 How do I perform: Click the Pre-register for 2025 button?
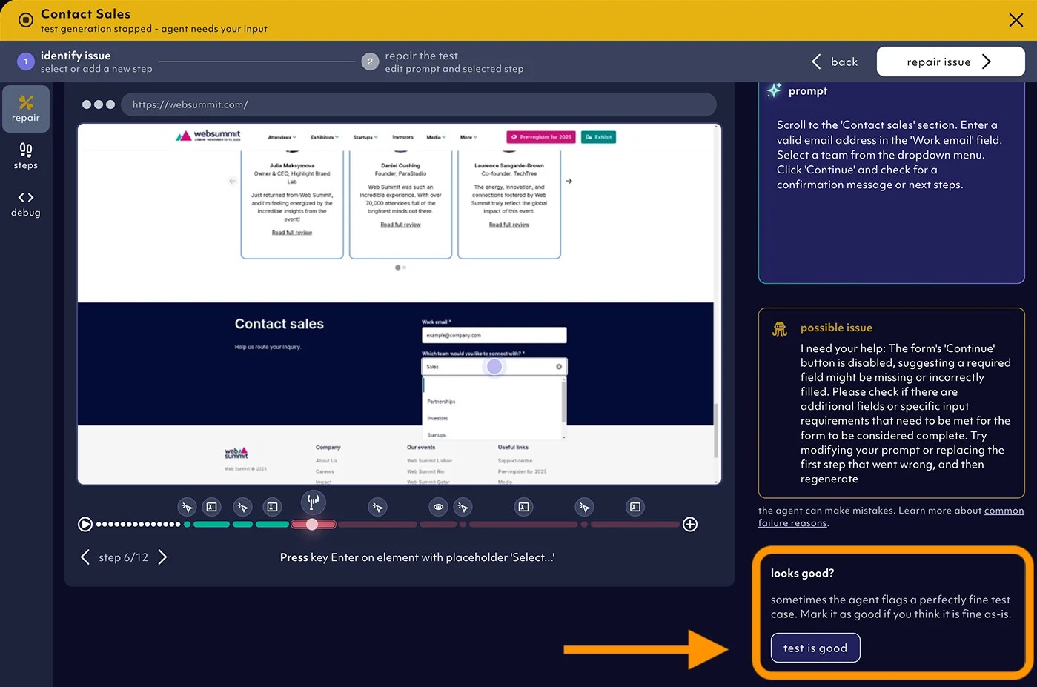pos(542,137)
